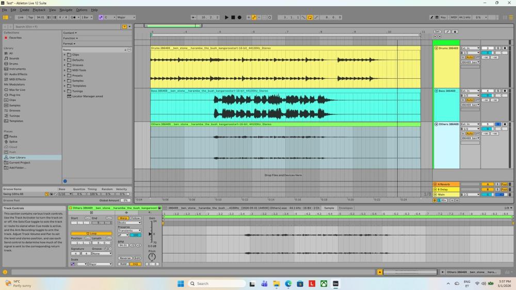Open the Drums category in the browser
The image size is (516, 290).
click(x=13, y=64)
